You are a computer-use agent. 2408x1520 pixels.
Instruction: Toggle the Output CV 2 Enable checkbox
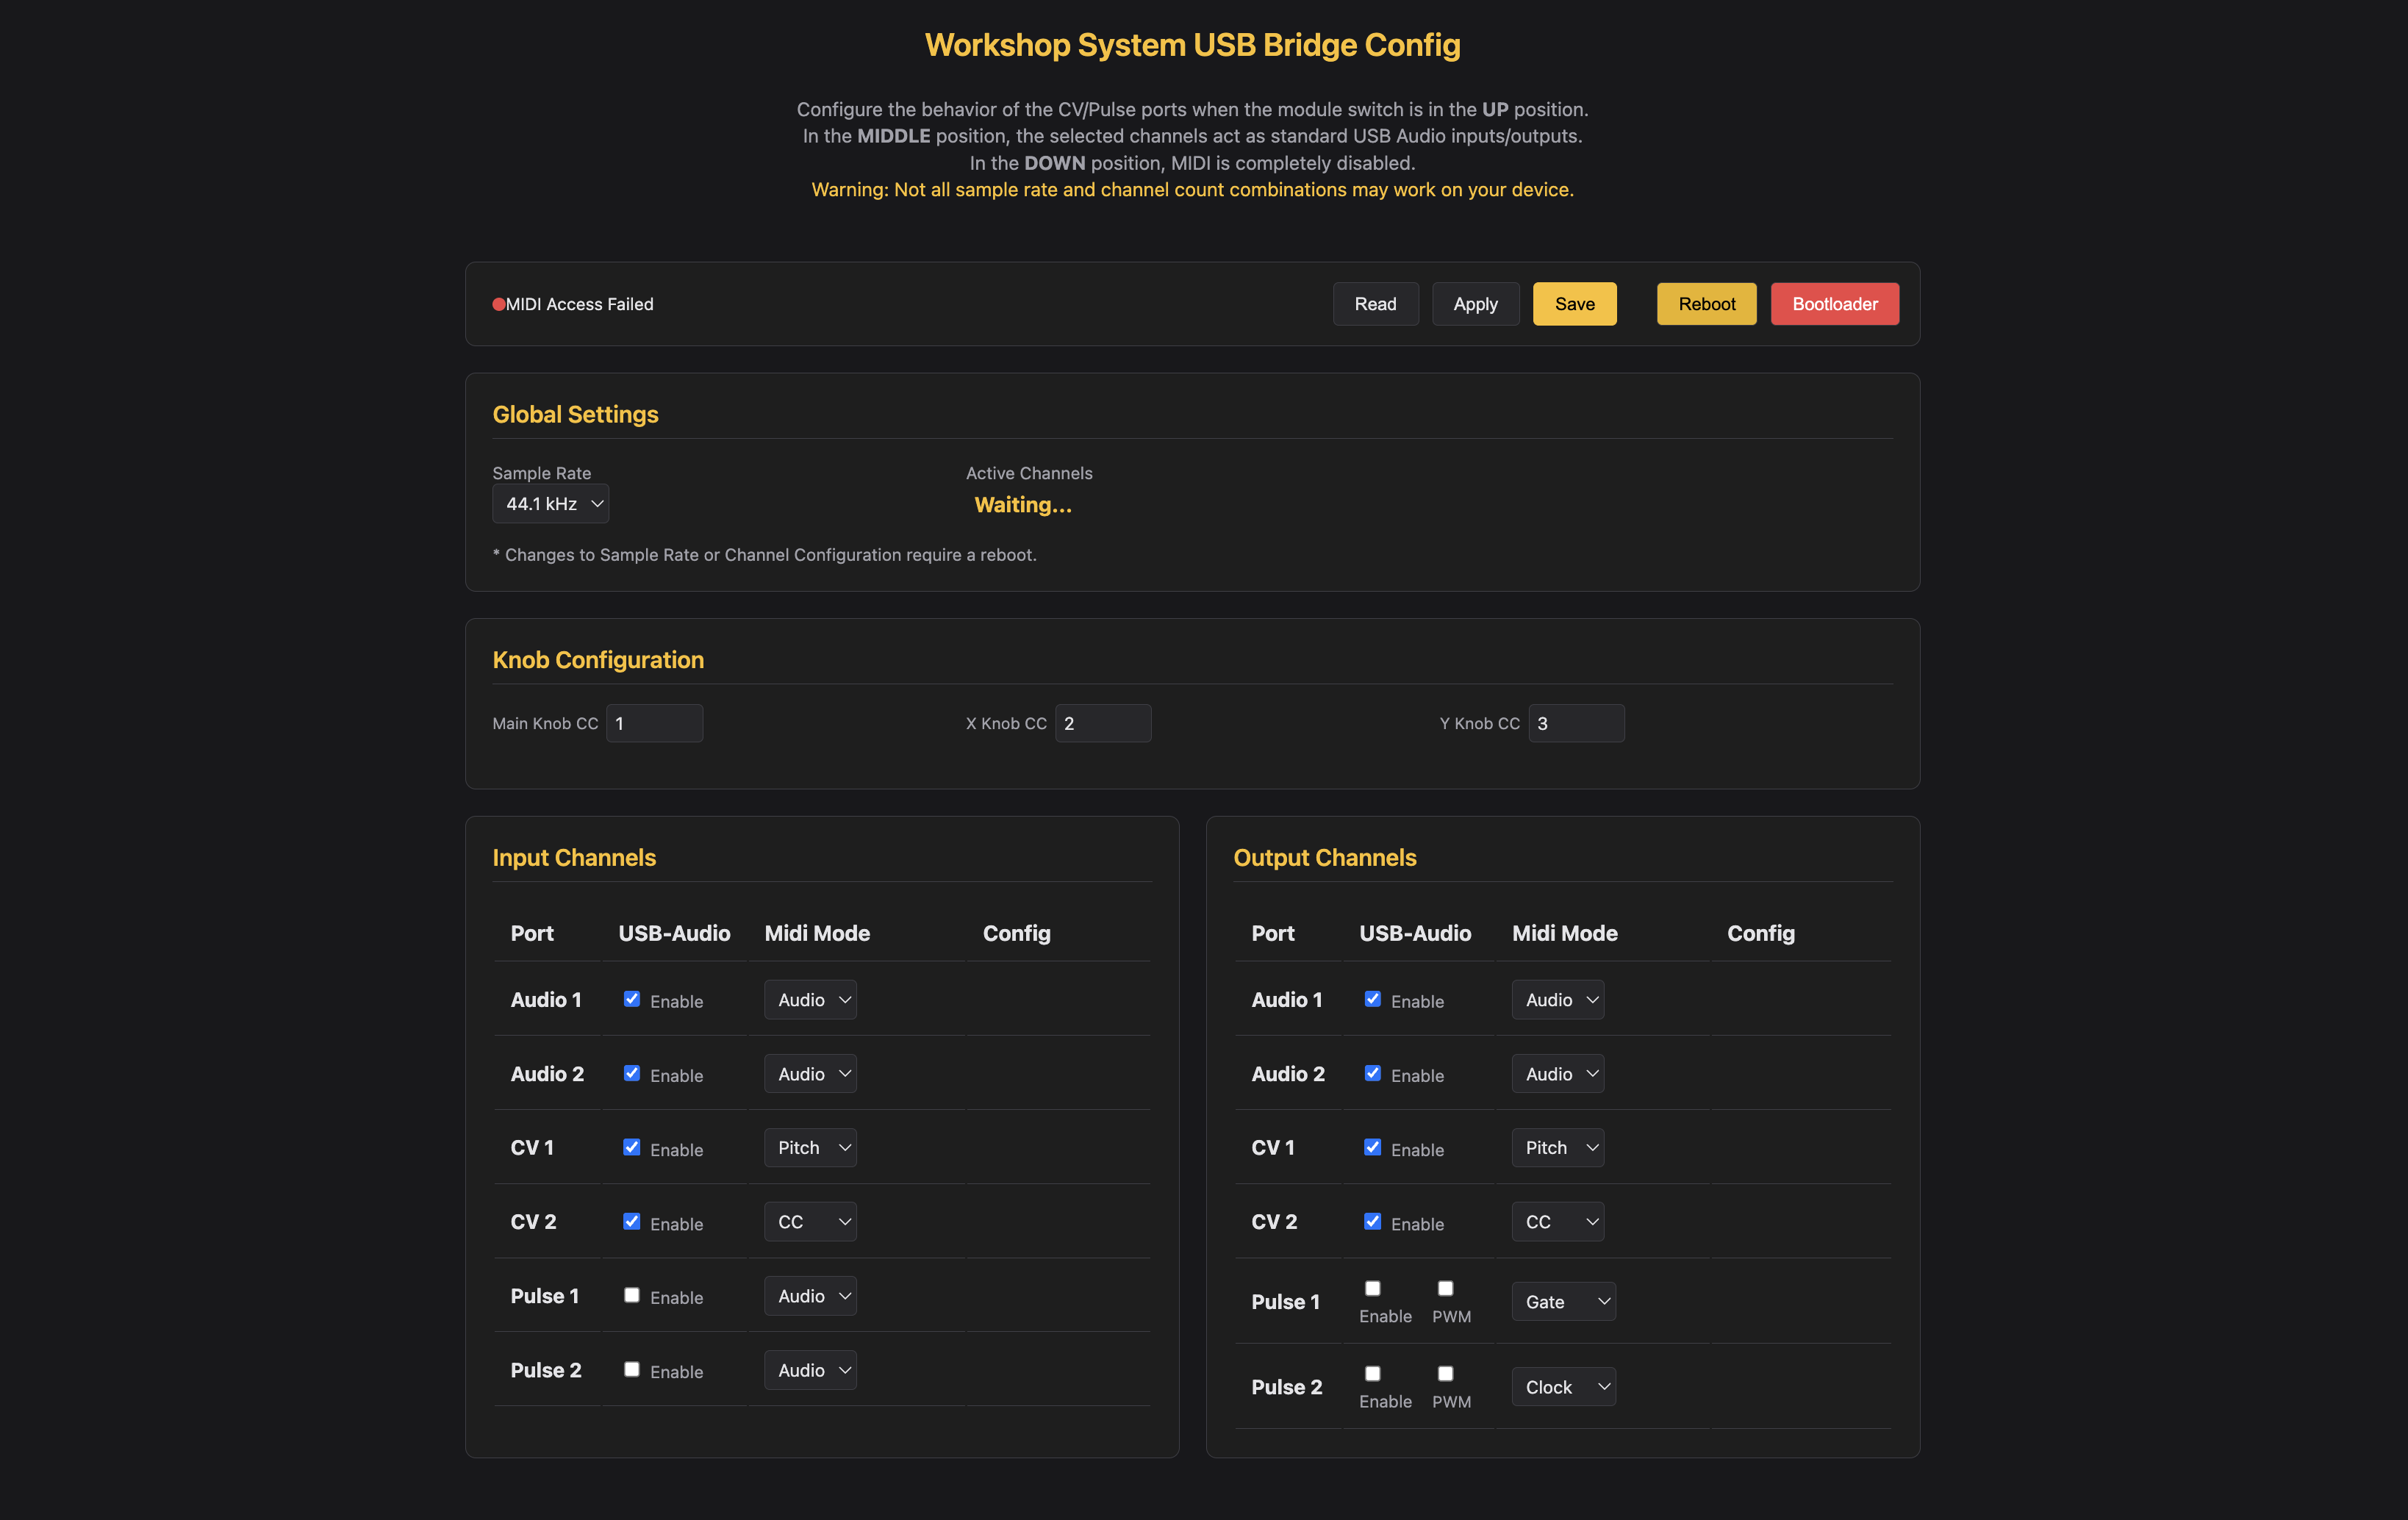1373,1221
